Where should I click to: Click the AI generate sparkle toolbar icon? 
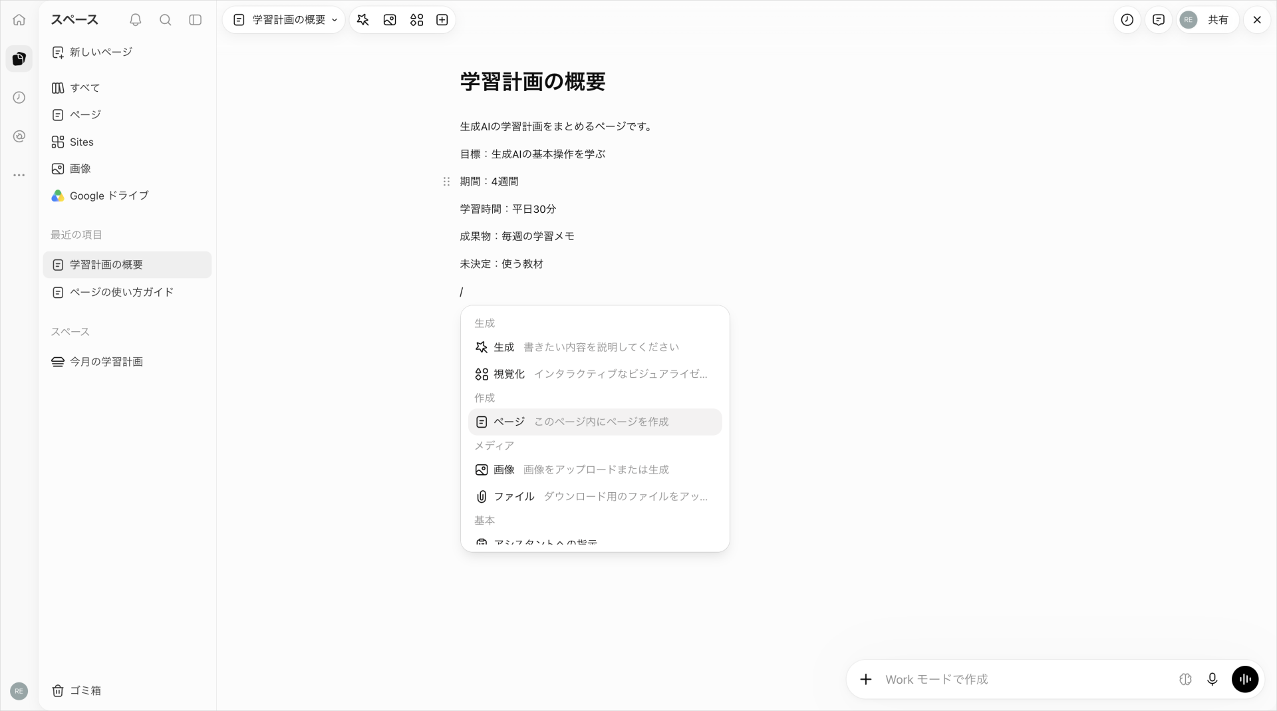tap(363, 20)
